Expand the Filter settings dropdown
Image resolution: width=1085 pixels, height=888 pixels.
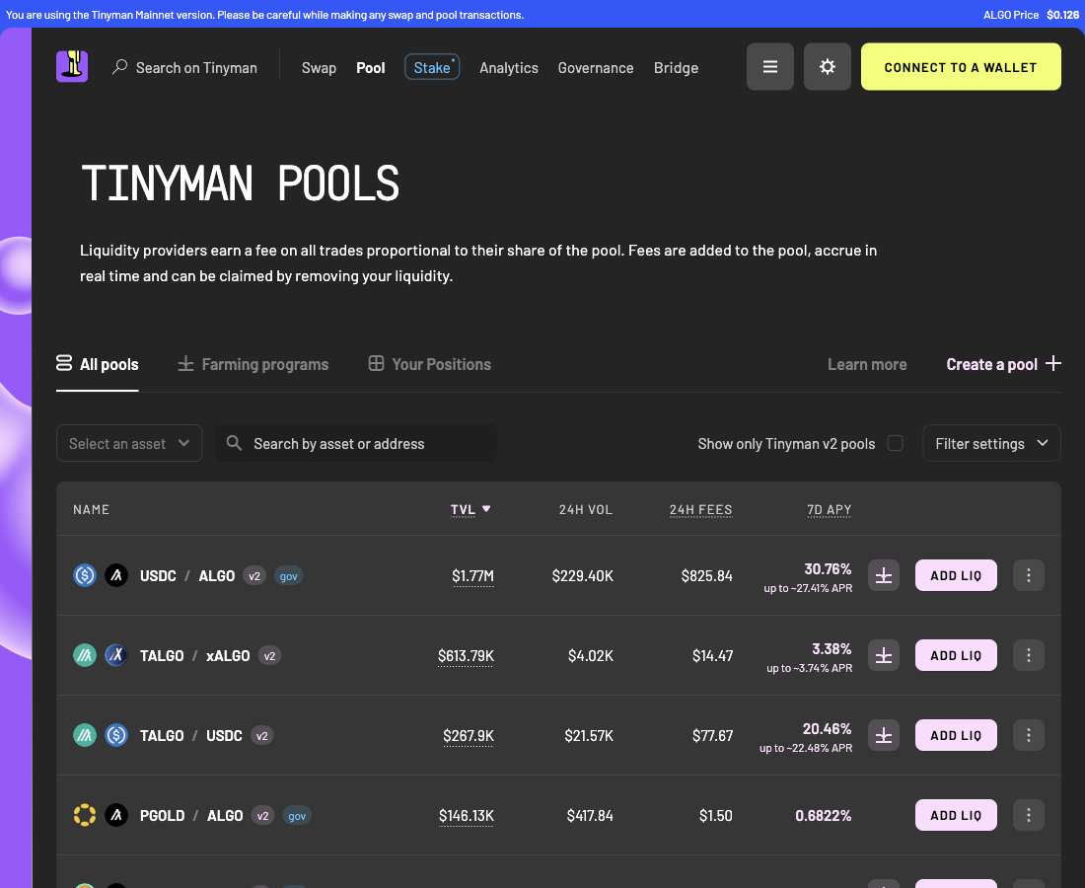coord(991,443)
